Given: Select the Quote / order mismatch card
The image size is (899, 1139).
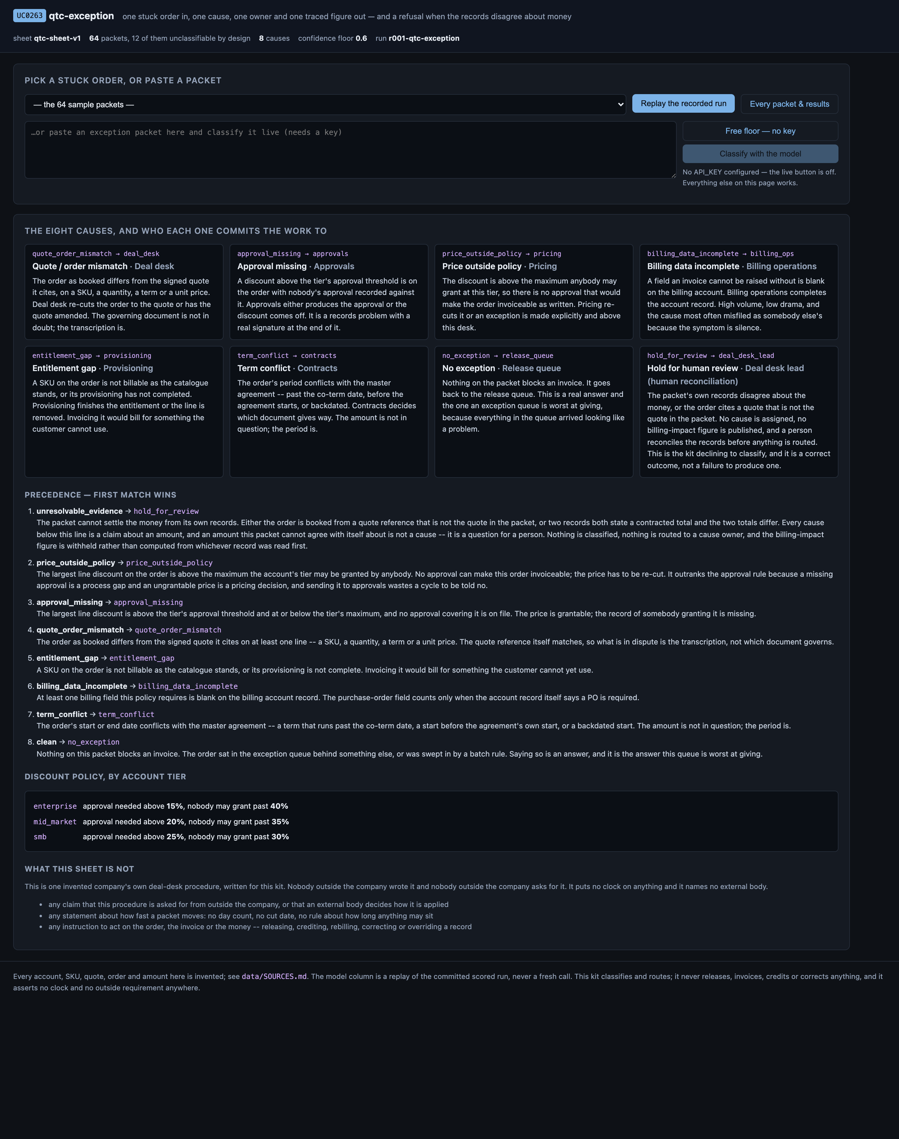Looking at the screenshot, I should [124, 292].
